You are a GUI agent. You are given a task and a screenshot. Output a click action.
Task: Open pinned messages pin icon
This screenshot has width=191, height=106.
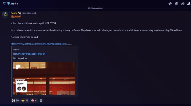[183, 4]
